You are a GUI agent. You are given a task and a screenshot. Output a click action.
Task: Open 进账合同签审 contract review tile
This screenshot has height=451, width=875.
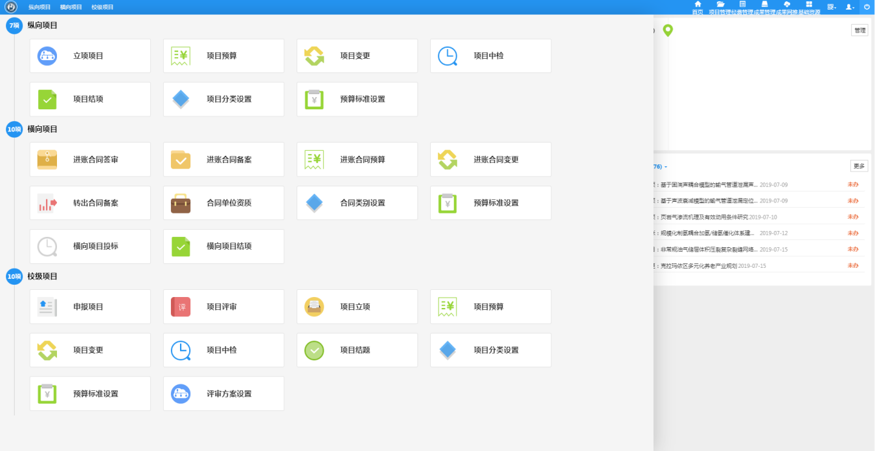pos(89,160)
